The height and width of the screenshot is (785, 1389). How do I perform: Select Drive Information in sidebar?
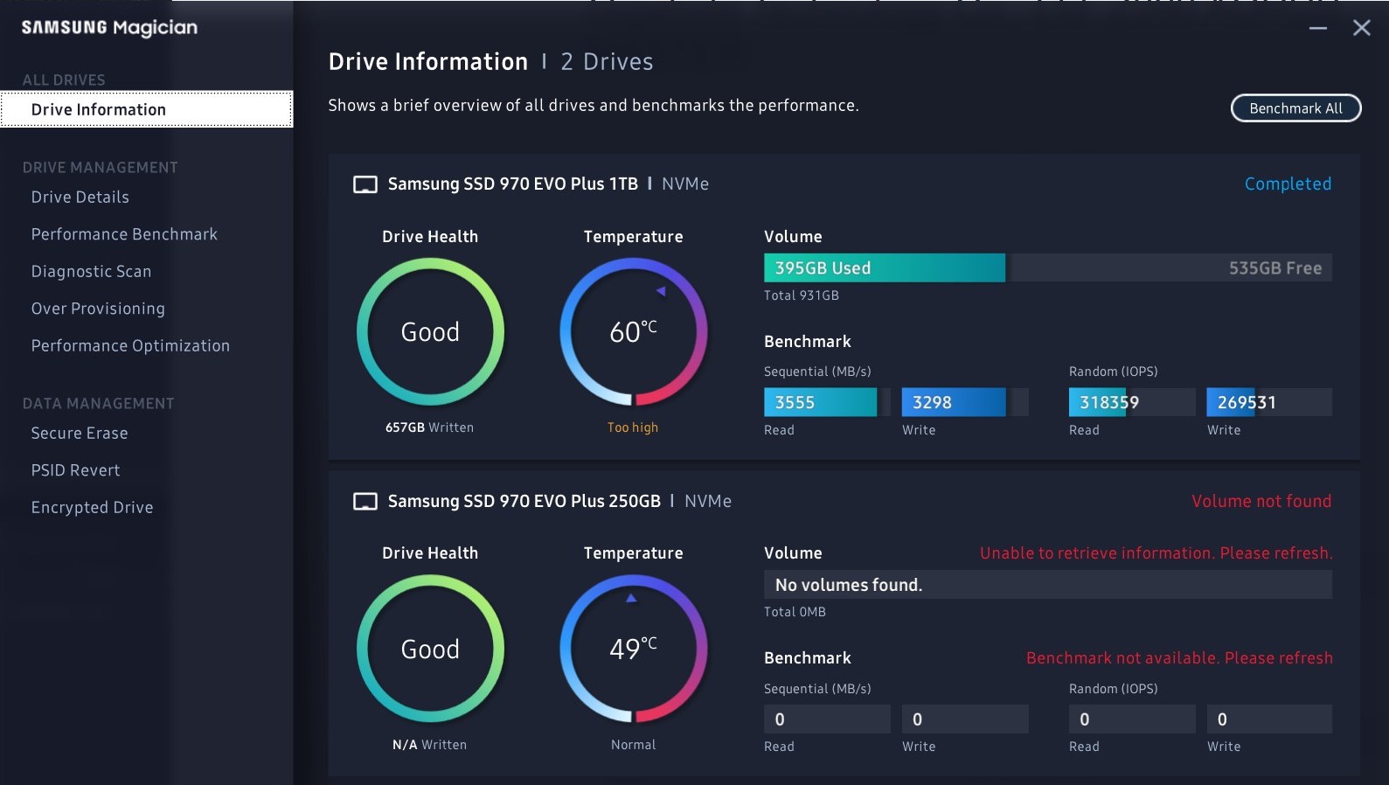(147, 109)
